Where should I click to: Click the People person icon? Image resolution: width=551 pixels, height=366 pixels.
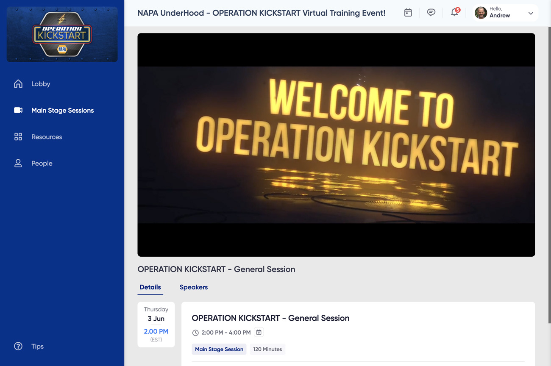(x=18, y=164)
